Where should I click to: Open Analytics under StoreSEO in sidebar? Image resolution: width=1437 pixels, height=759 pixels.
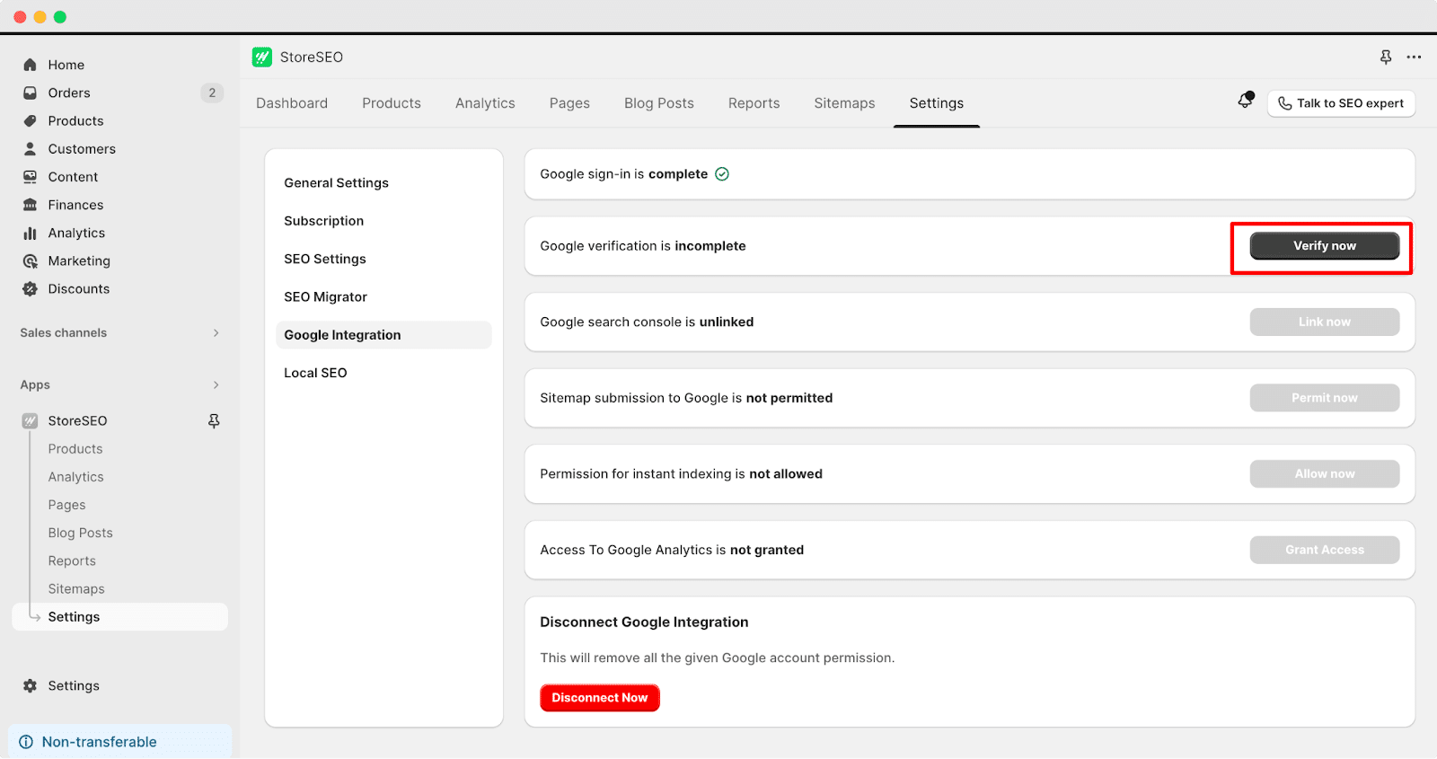point(76,477)
